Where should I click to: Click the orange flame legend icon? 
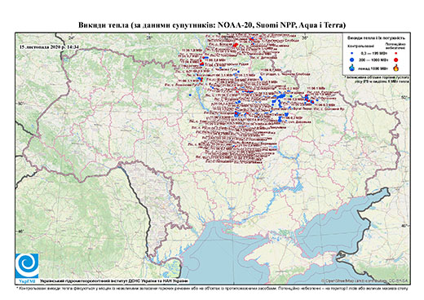pos(396,68)
